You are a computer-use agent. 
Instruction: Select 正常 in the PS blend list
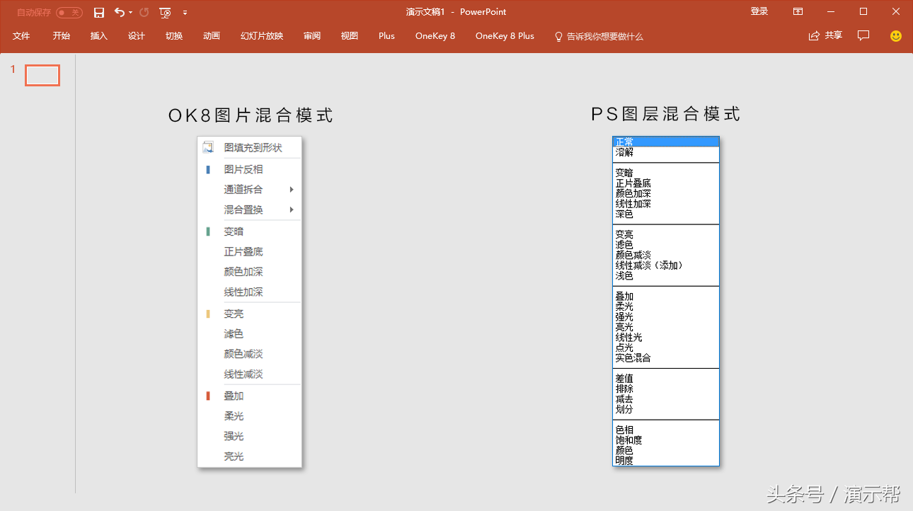pos(666,142)
